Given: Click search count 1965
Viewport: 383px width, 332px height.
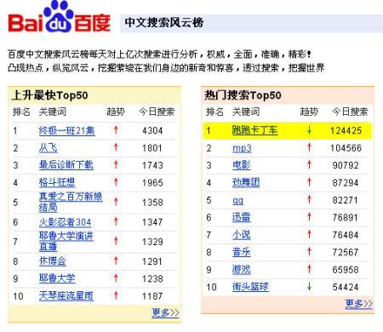Looking at the screenshot, I should [152, 183].
